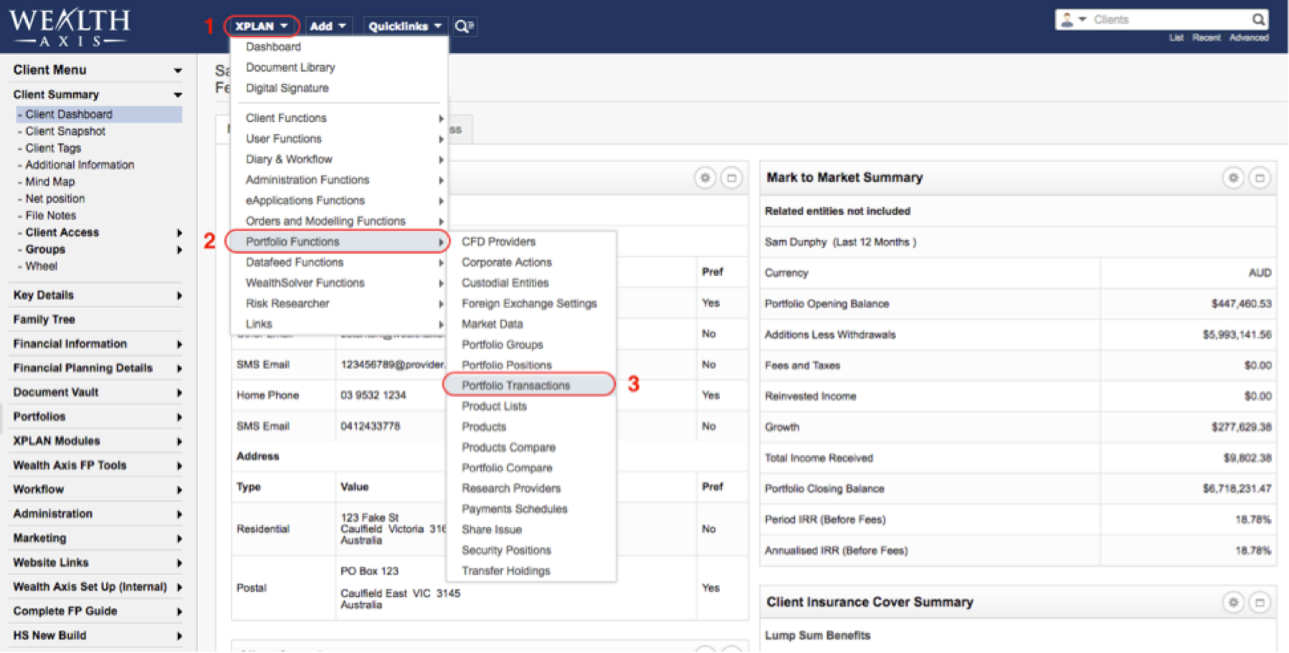Open the Add dropdown menu
This screenshot has height=653, width=1289.
[328, 27]
